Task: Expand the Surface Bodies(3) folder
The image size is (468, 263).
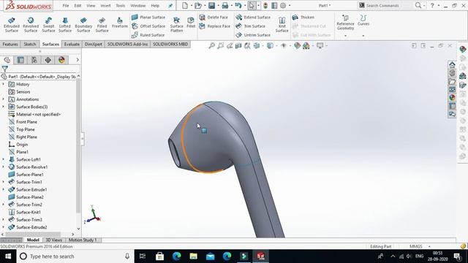Action: [3, 107]
